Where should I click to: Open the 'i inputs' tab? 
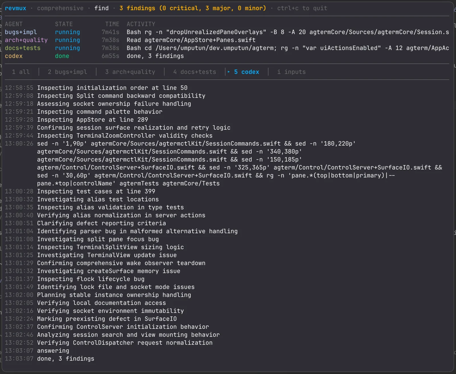pyautogui.click(x=291, y=72)
